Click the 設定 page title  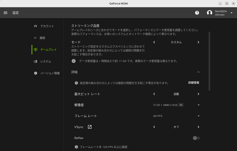tap(16, 13)
